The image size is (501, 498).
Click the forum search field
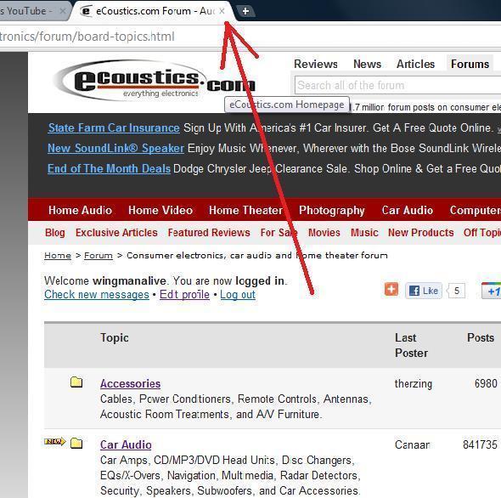point(397,85)
